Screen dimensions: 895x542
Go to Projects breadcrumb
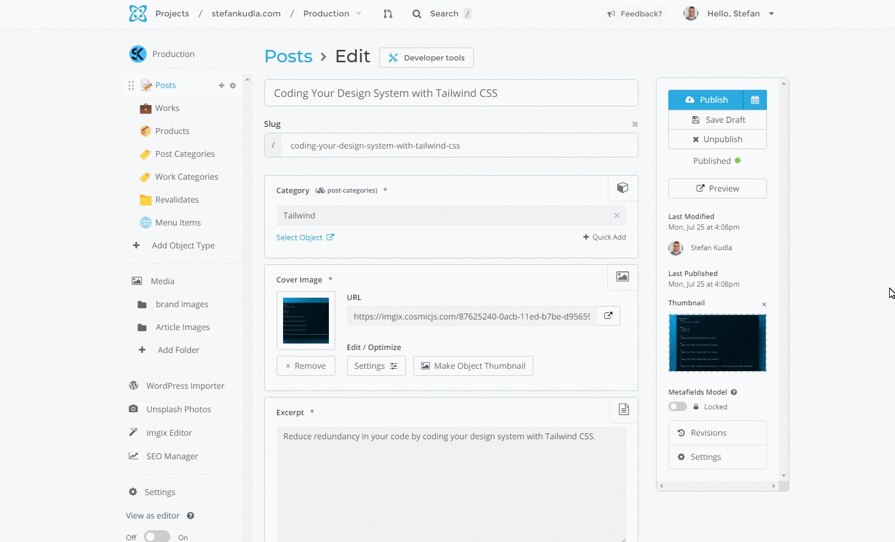[172, 14]
